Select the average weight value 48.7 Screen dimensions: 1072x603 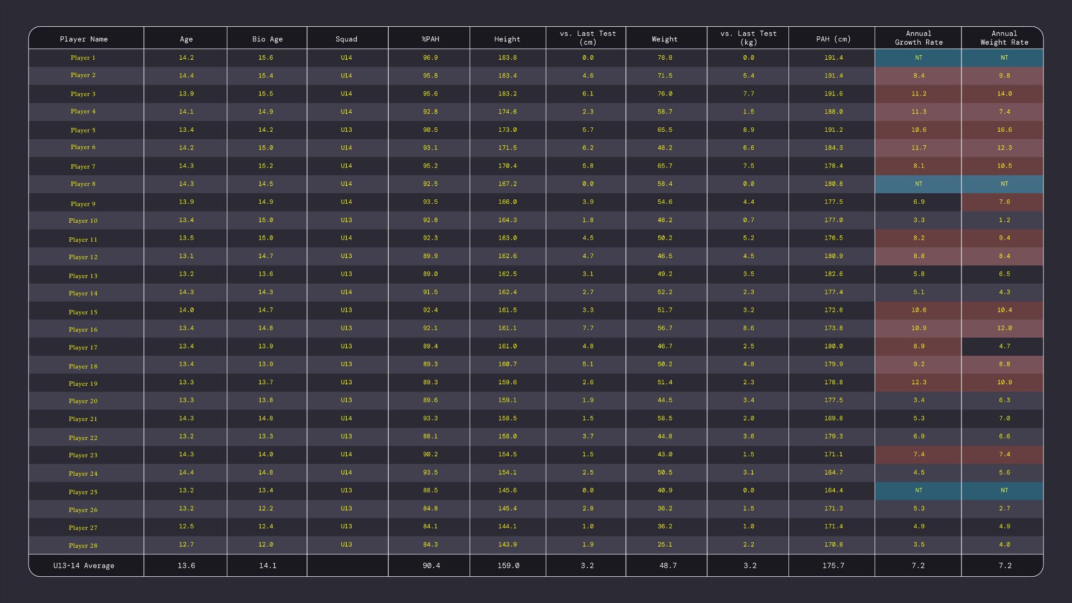click(x=668, y=566)
